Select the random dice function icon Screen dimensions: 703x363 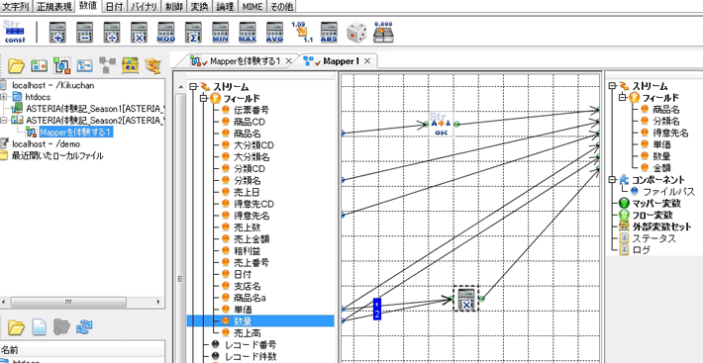356,33
